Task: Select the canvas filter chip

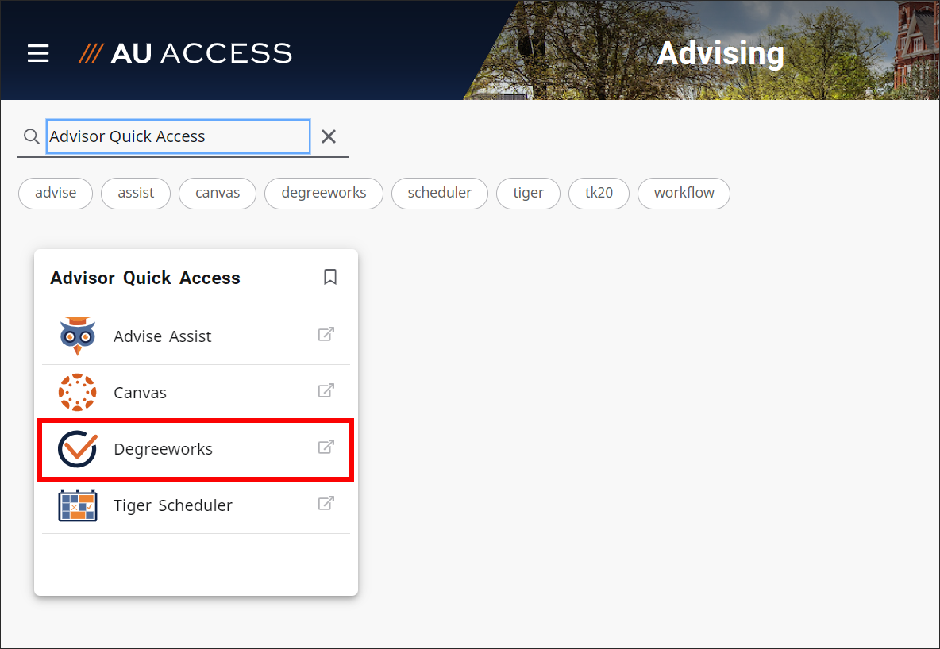Action: (x=217, y=193)
